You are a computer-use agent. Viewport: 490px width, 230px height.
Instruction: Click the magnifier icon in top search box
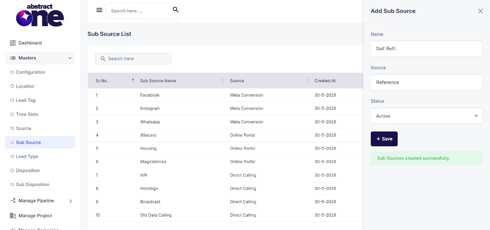click(x=176, y=10)
